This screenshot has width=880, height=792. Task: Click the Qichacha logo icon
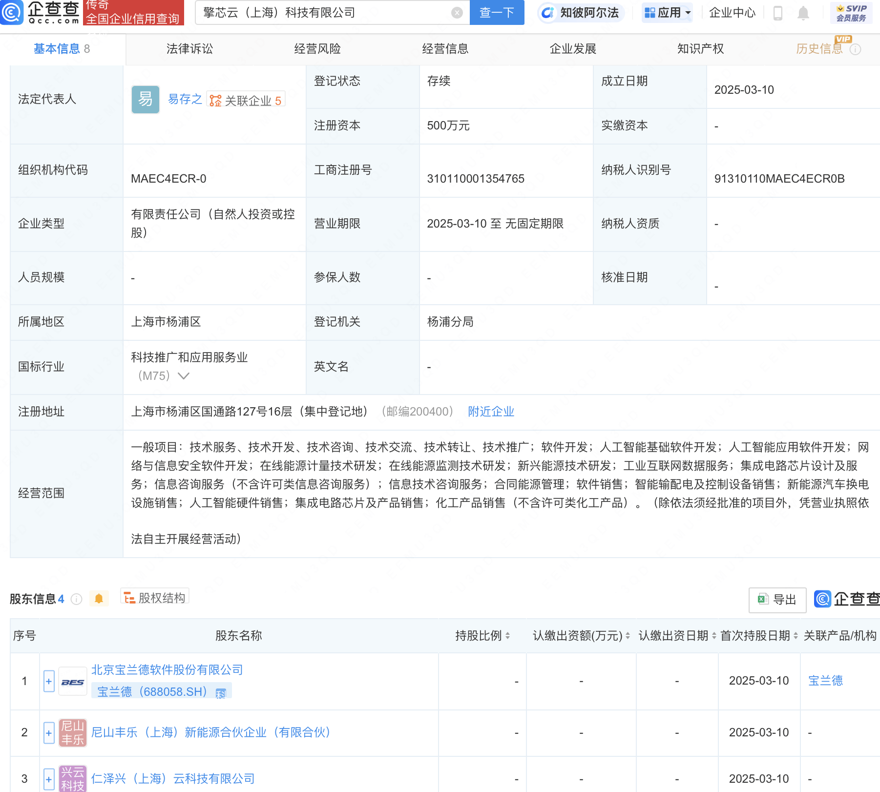(12, 12)
